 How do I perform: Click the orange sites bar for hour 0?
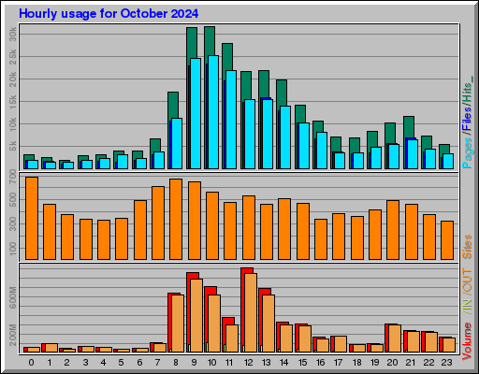coord(32,218)
